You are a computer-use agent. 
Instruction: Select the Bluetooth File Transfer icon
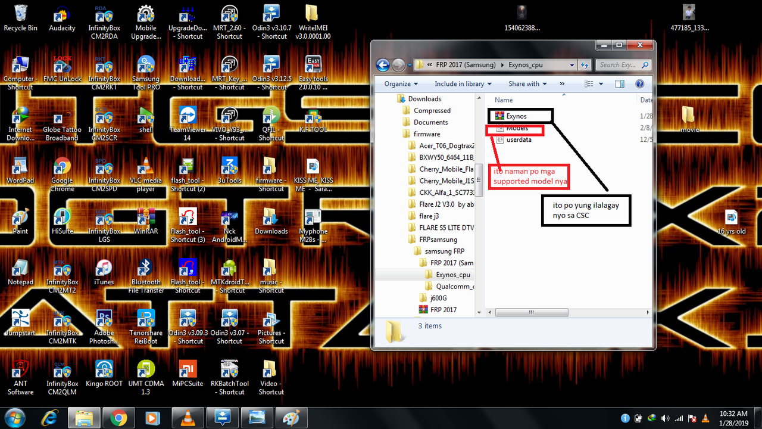146,275
